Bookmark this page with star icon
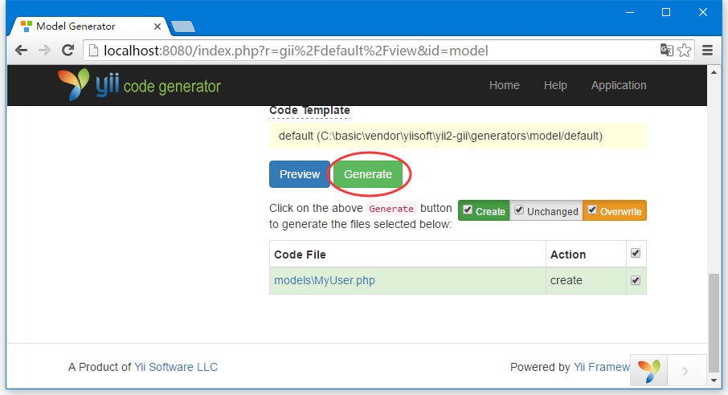 click(685, 50)
